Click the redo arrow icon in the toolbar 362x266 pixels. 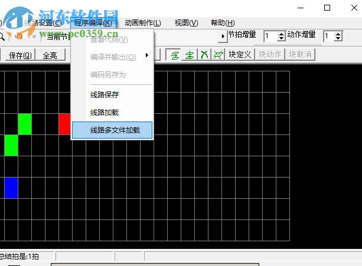click(x=32, y=37)
